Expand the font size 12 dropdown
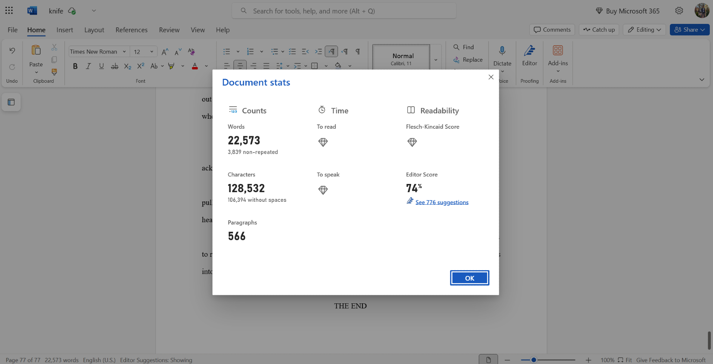The width and height of the screenshot is (713, 364). (x=152, y=52)
